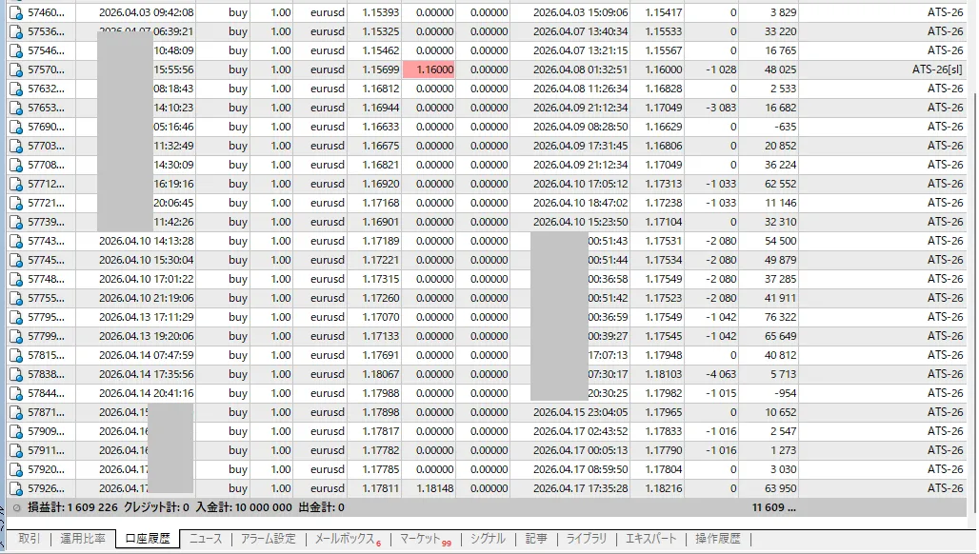Select the order icon for ticket 57743
The image size is (979, 554).
pyautogui.click(x=16, y=241)
